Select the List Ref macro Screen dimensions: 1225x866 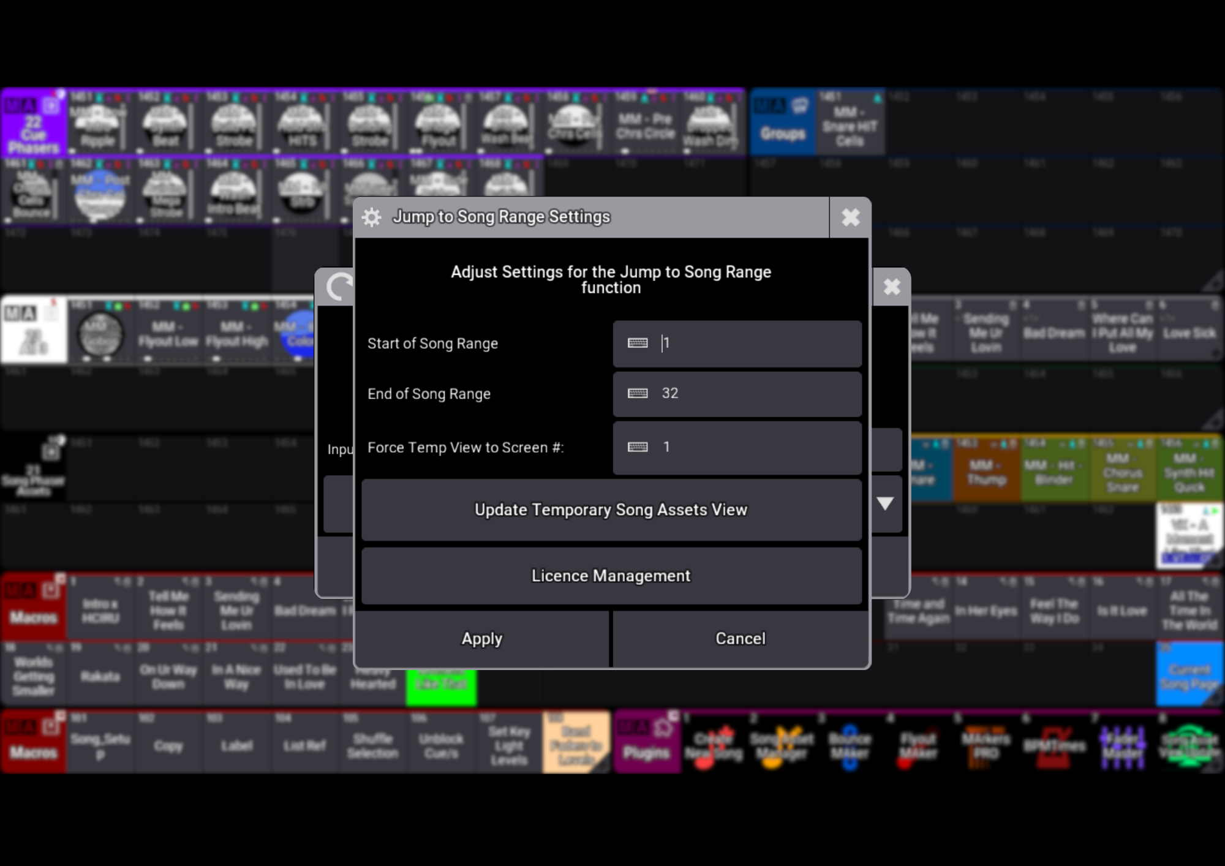tap(304, 742)
